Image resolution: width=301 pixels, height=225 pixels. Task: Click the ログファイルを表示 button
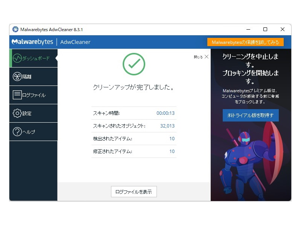tap(134, 192)
